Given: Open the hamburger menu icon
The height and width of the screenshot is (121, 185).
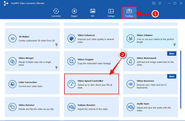Looking at the screenshot, I should (160, 3).
